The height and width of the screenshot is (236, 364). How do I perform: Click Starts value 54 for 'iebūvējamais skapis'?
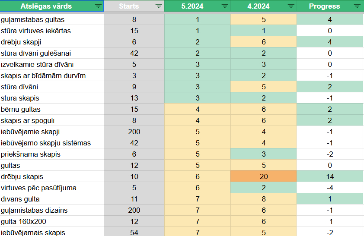click(x=134, y=233)
